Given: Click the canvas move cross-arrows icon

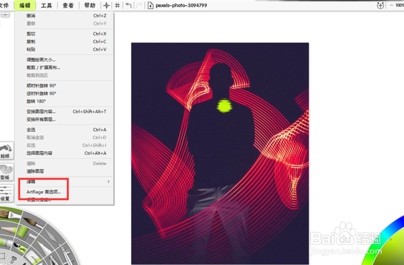Looking at the screenshot, I should (106, 5).
